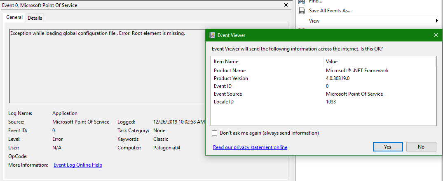Click the Microsoft .NET Framework value
Image resolution: width=443 pixels, height=181 pixels.
click(x=357, y=71)
